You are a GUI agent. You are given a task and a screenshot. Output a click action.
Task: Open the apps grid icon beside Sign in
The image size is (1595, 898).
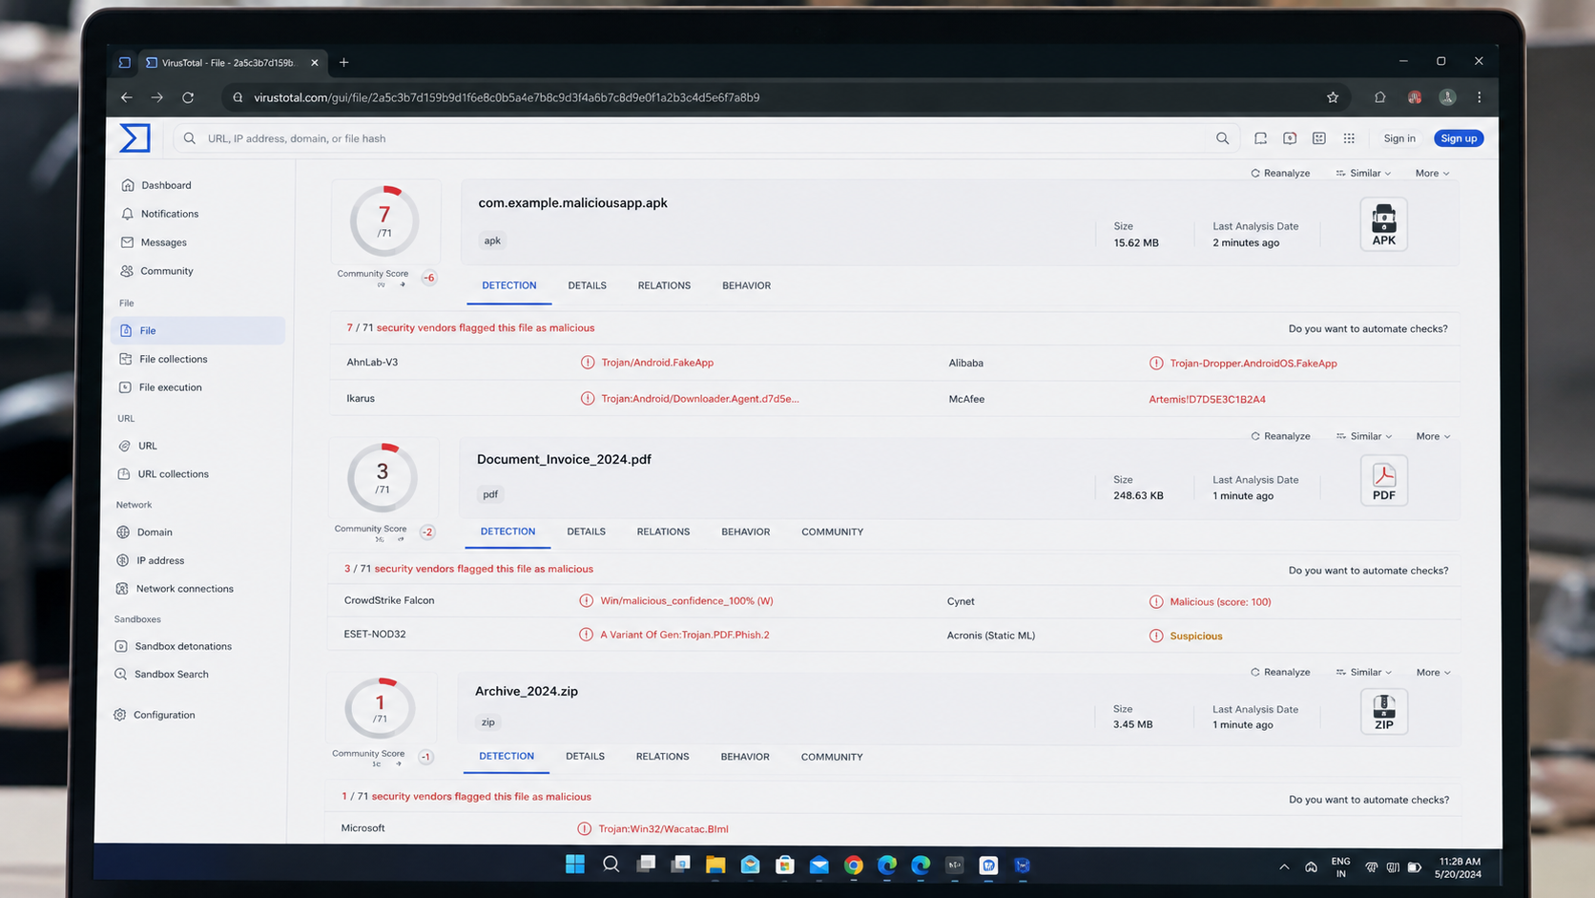(x=1349, y=138)
